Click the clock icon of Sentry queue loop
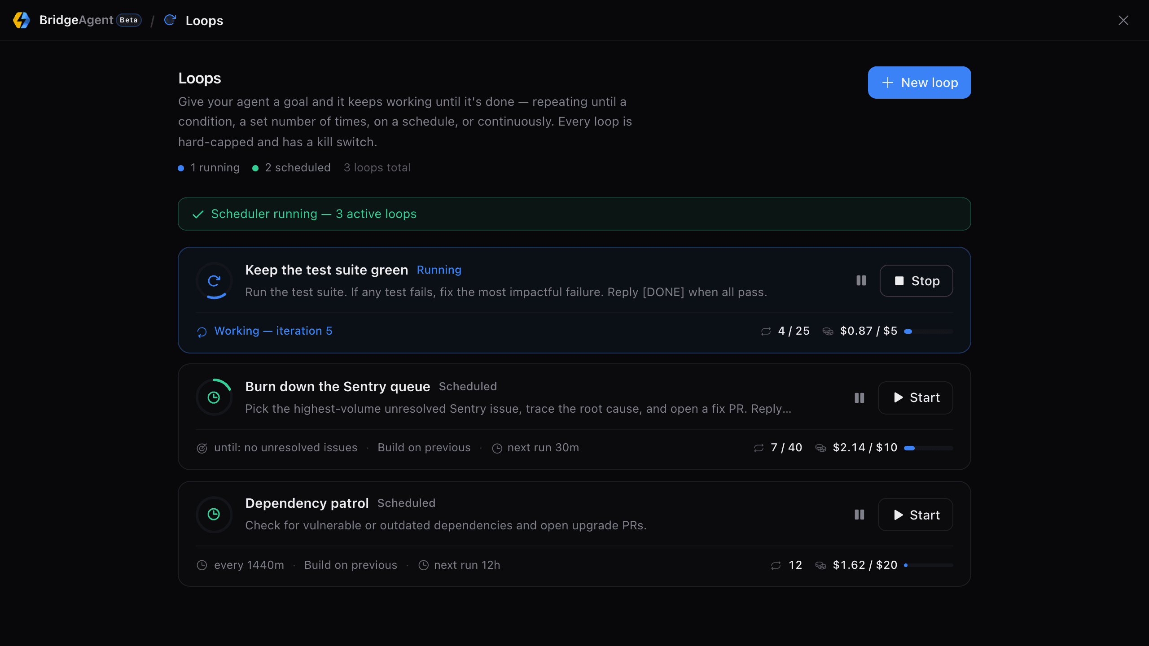1149x646 pixels. pos(214,397)
